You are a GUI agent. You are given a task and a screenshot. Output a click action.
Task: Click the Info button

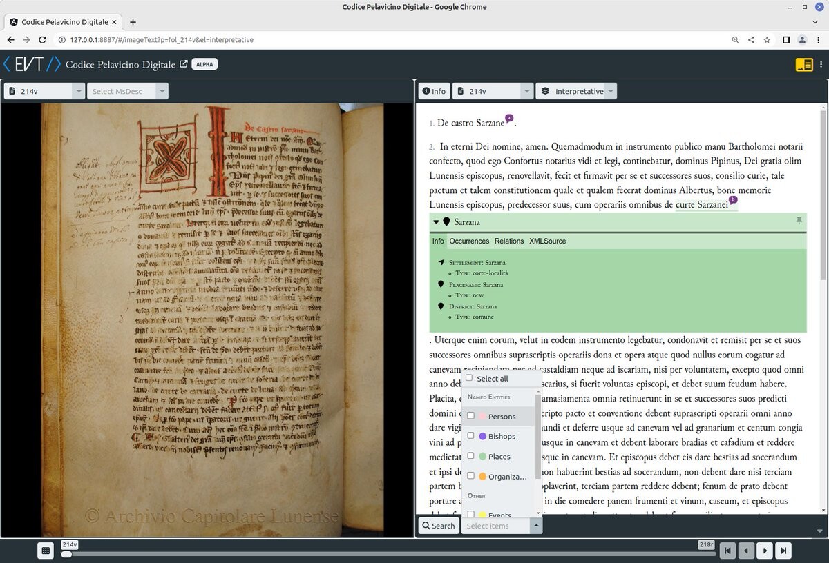coord(434,91)
